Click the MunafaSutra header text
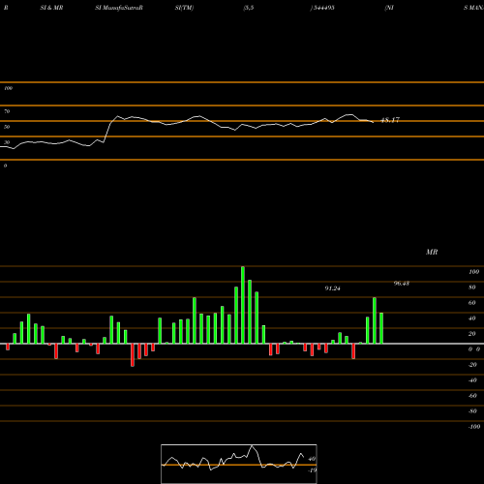 click(119, 8)
